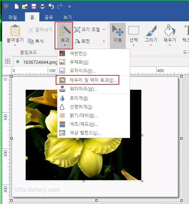Choose 밝기/대비(R)... from the effects menu
Viewport: 189px width, 204px height.
94,116
